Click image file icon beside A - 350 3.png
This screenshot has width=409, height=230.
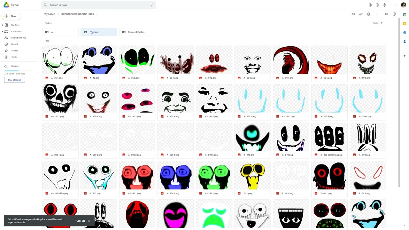point(201,193)
